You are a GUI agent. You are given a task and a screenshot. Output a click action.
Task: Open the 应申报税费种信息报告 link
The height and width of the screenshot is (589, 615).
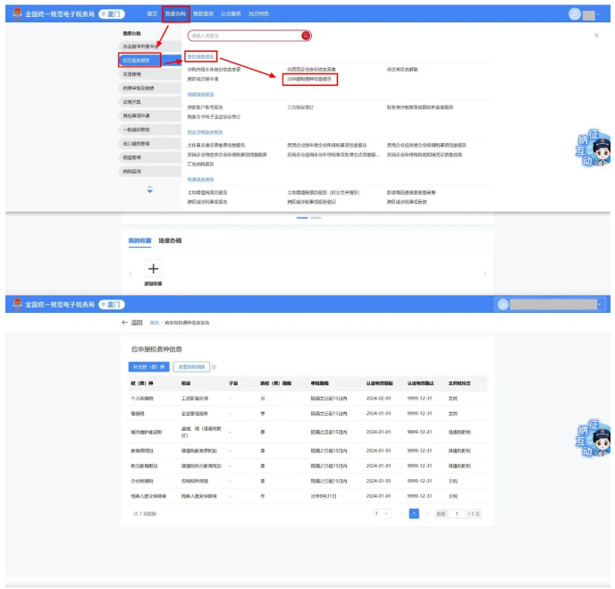point(309,79)
